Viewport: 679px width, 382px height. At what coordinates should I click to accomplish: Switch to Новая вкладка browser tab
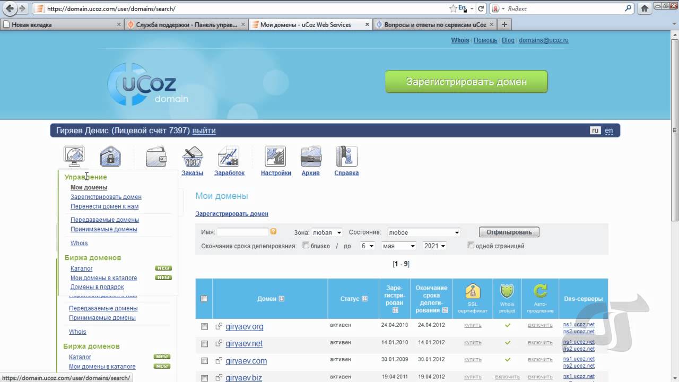click(63, 24)
